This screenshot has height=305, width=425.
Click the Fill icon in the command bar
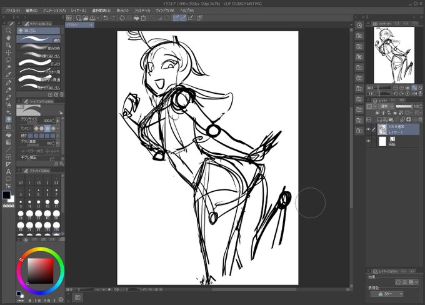click(136, 18)
